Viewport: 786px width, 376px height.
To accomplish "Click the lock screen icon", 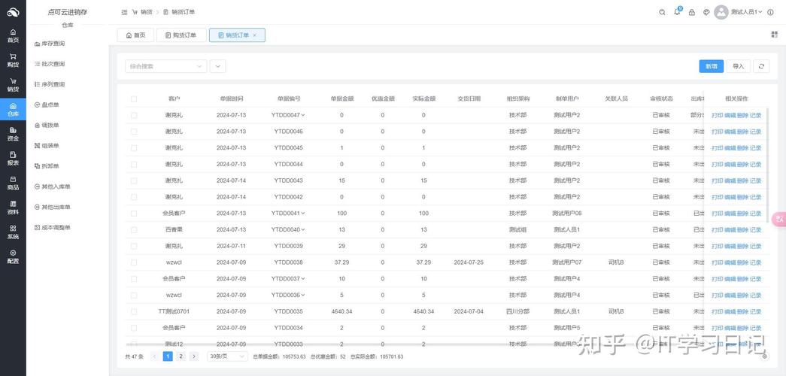I will (x=692, y=12).
